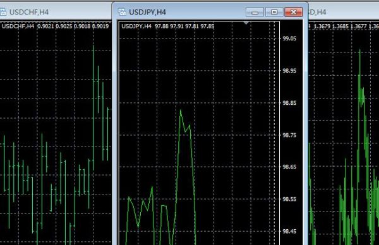Click the 98.45 price scale label
The image size is (379, 245).
289,231
